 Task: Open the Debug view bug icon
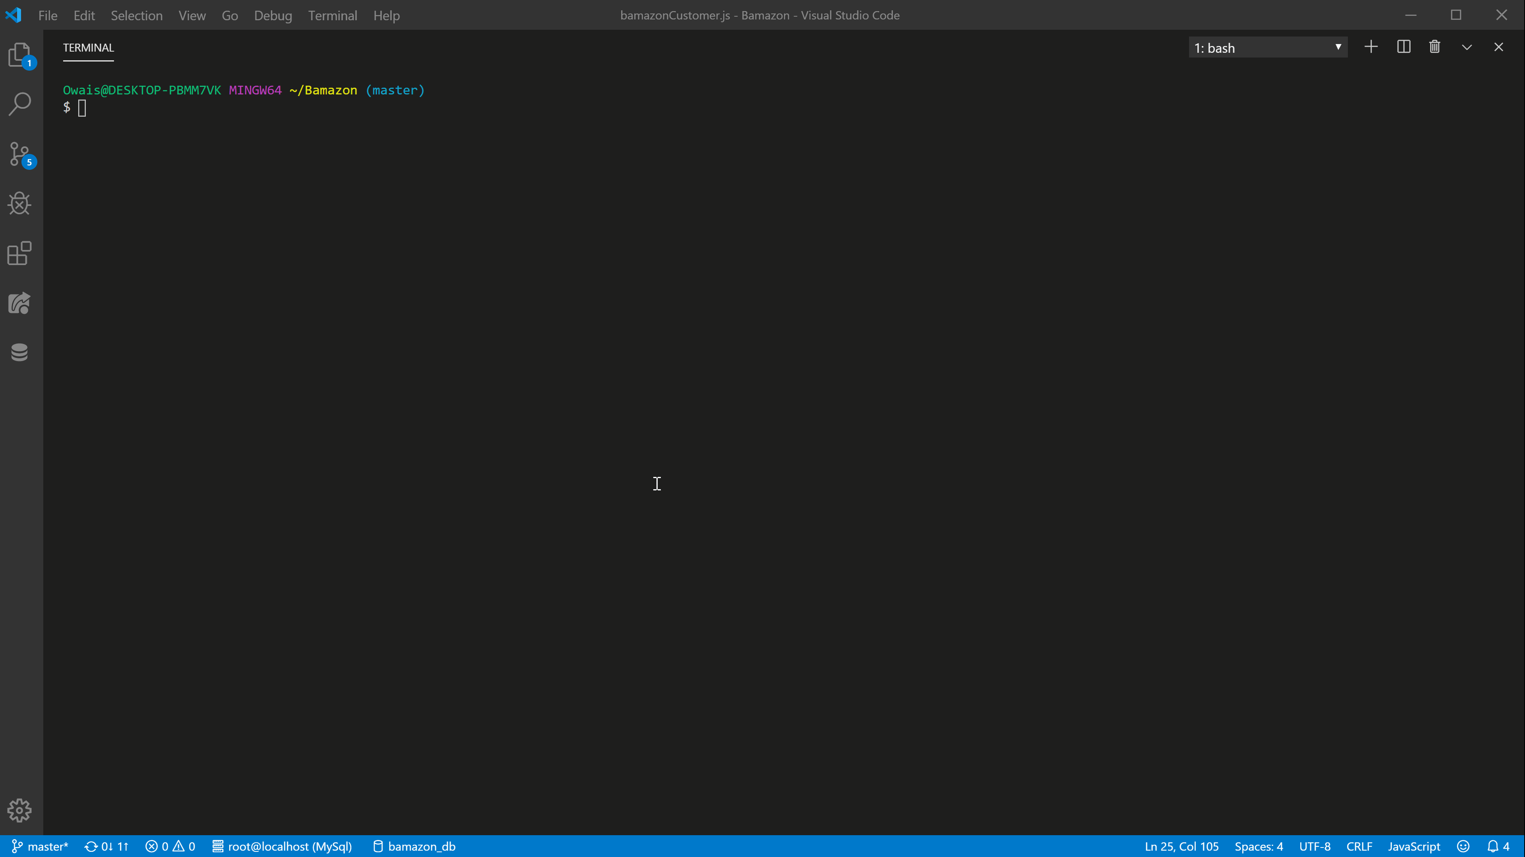(19, 204)
